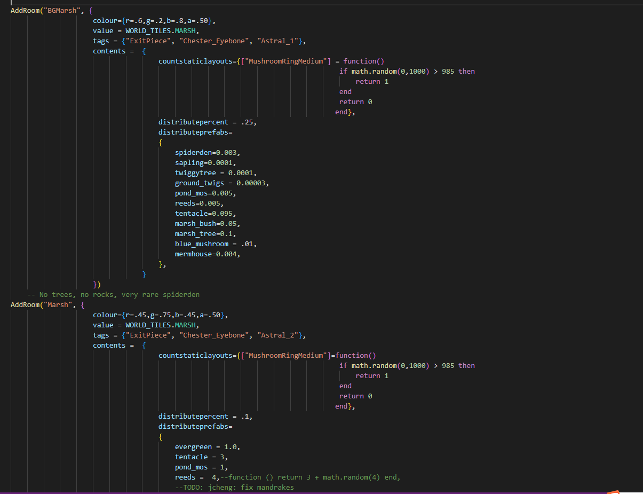
Task: Click the twiggytree = 0.0001 entry
Action: pos(216,173)
